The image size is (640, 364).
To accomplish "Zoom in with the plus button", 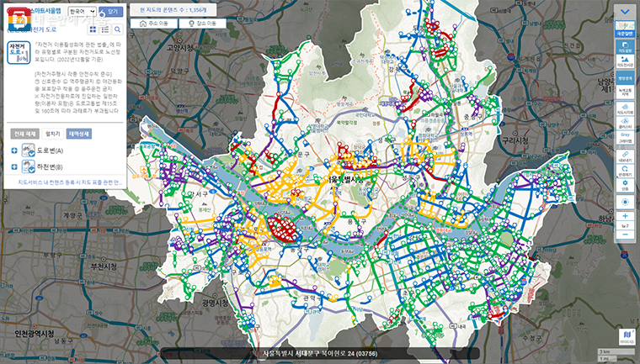I will click(x=625, y=216).
